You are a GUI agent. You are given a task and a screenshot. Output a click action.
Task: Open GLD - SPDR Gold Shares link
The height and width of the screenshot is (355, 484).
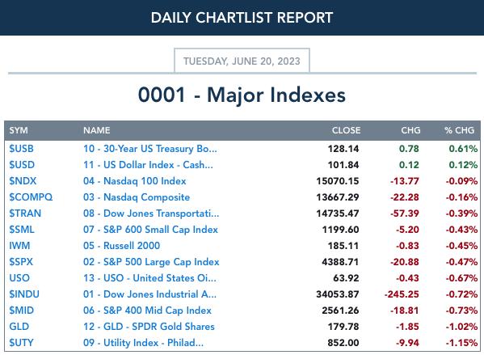pyautogui.click(x=149, y=326)
